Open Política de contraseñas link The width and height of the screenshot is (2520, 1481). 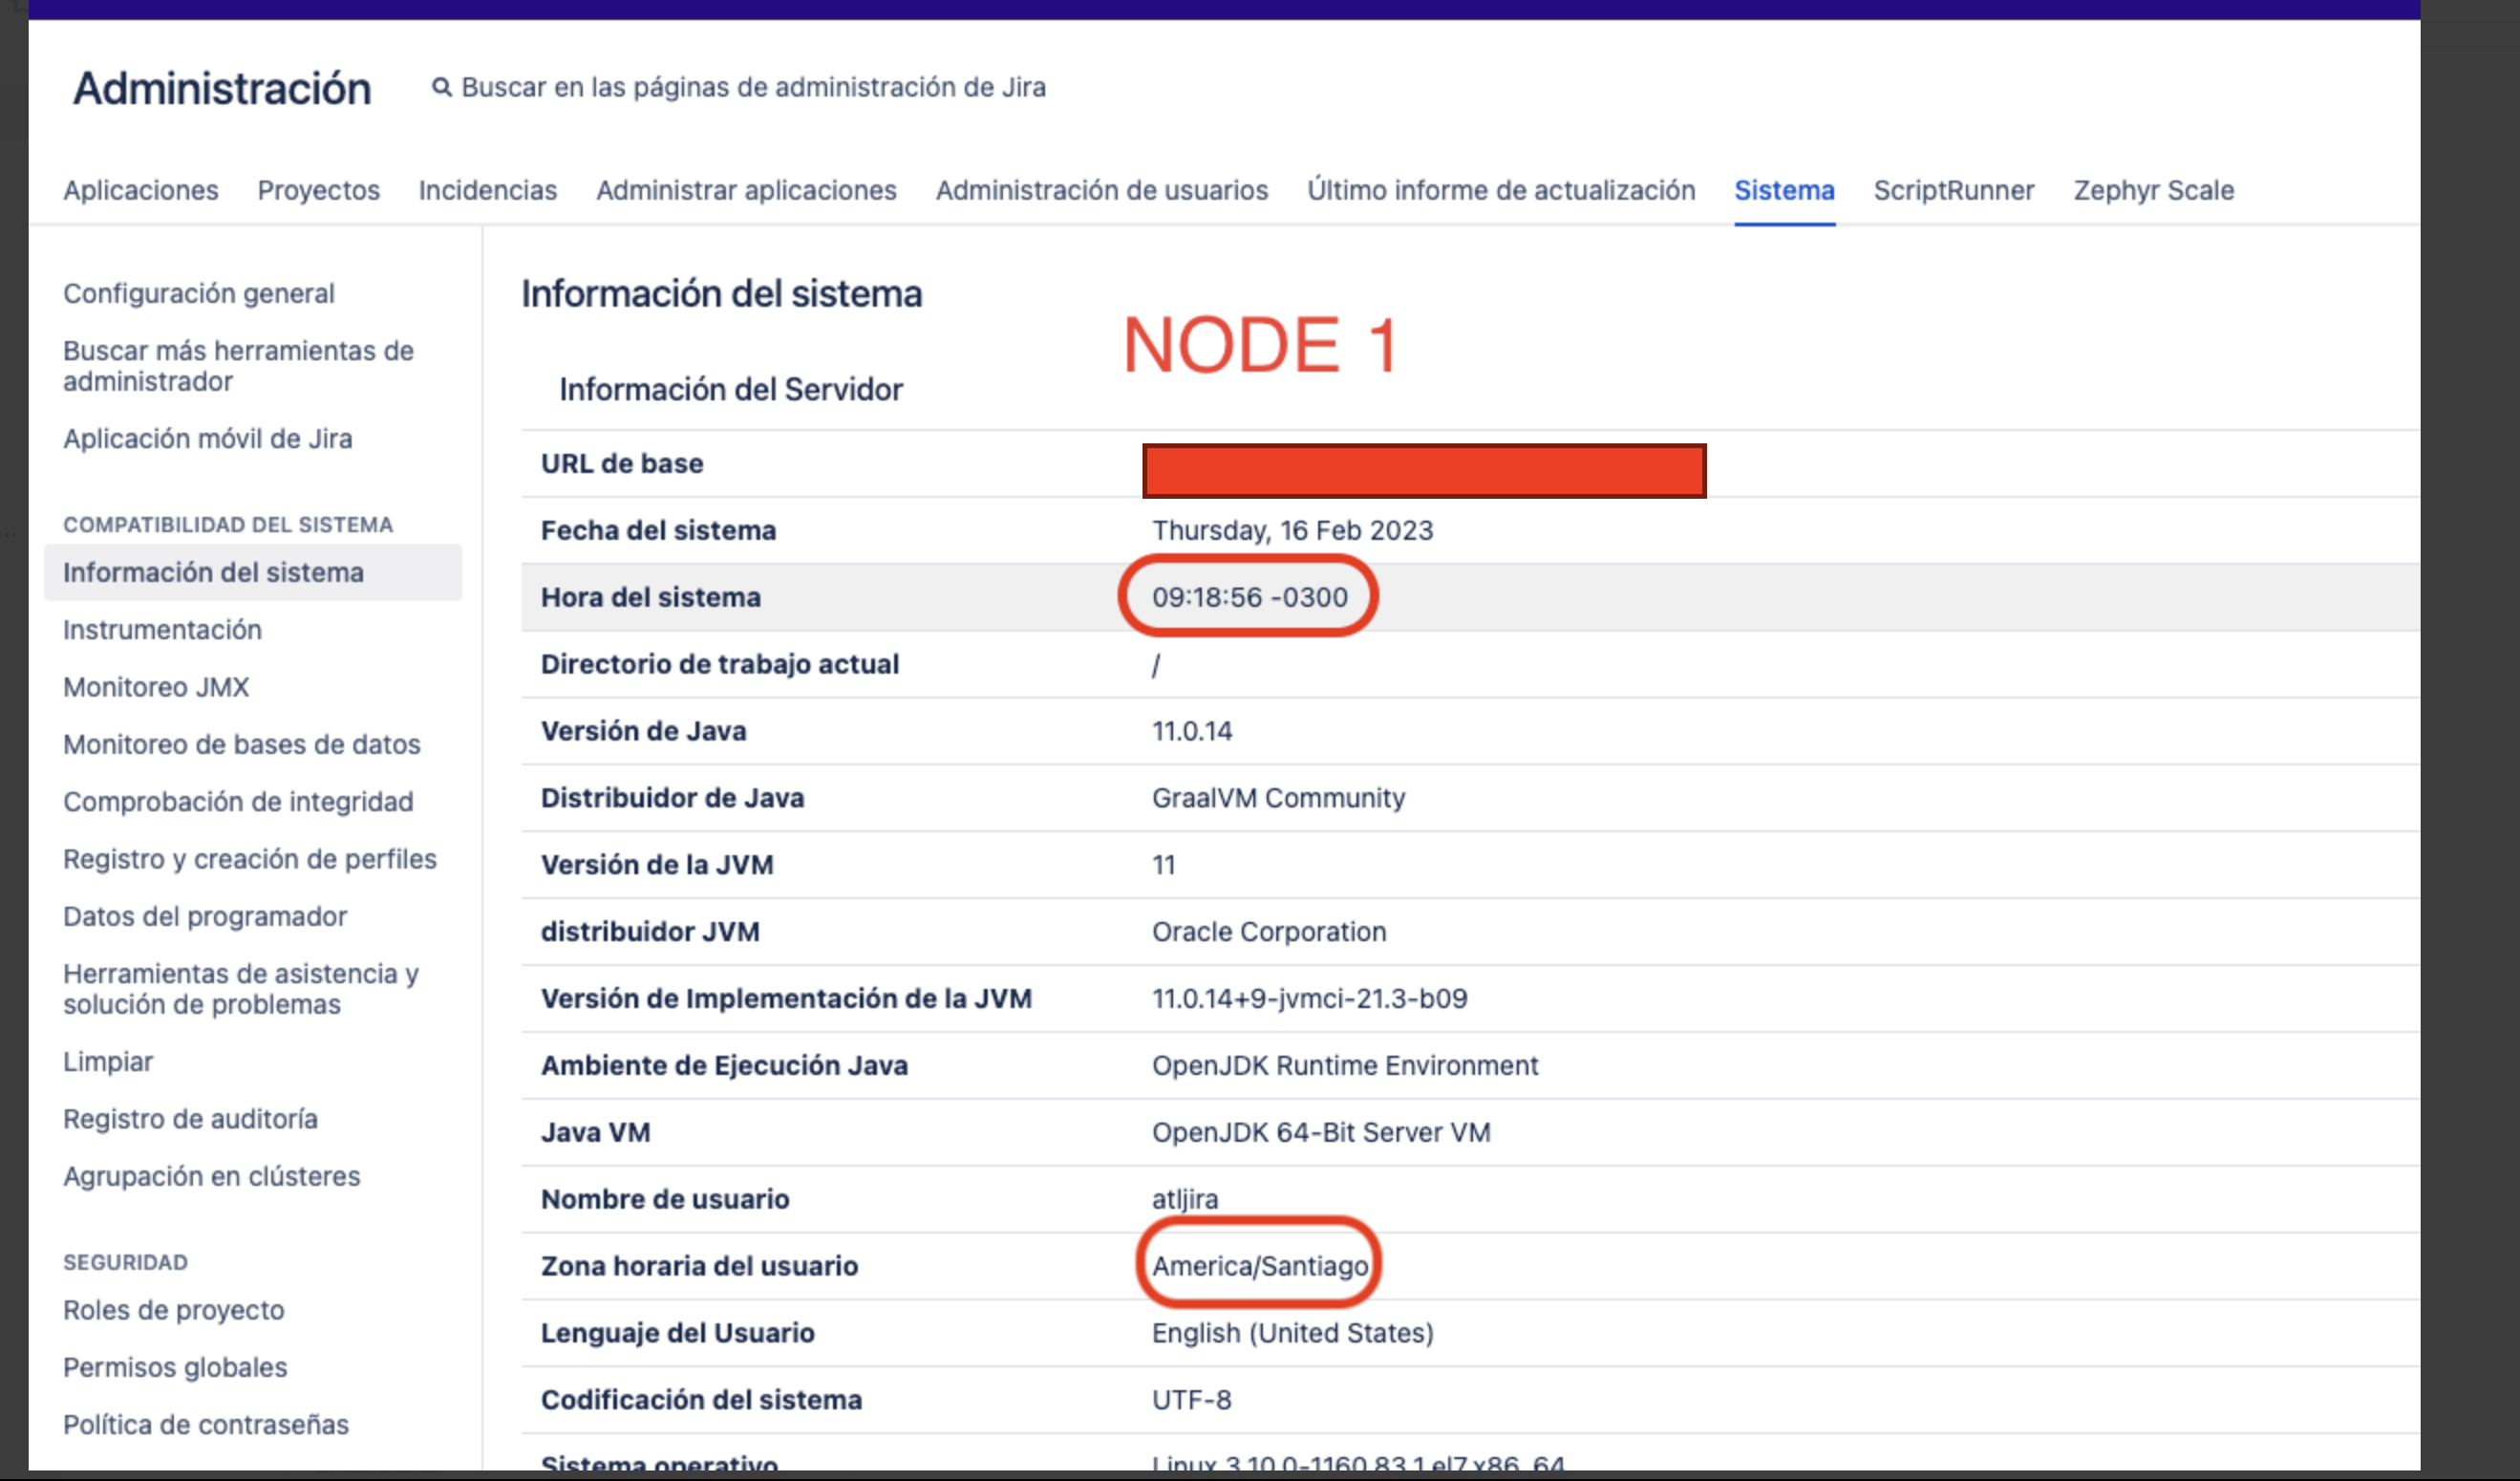[205, 1424]
